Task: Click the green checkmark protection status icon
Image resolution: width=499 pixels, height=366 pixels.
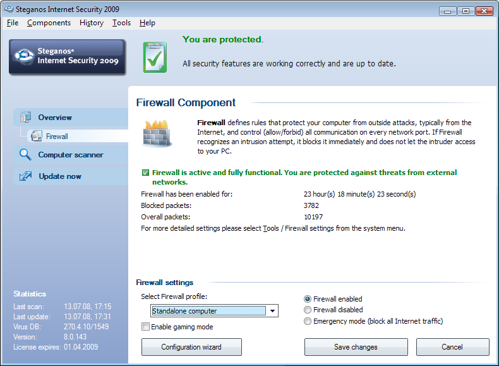Action: 155,58
